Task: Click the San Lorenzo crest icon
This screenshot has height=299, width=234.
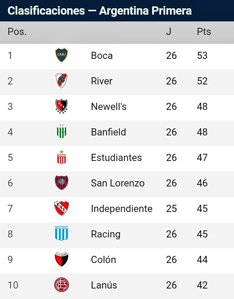Action: [62, 183]
